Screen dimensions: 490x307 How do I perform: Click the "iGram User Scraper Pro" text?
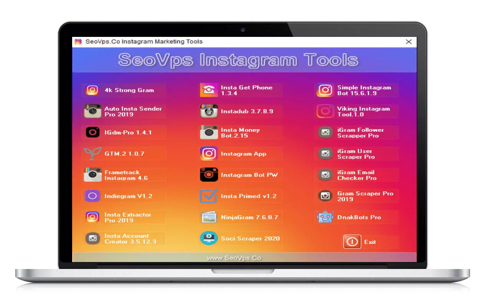click(356, 154)
